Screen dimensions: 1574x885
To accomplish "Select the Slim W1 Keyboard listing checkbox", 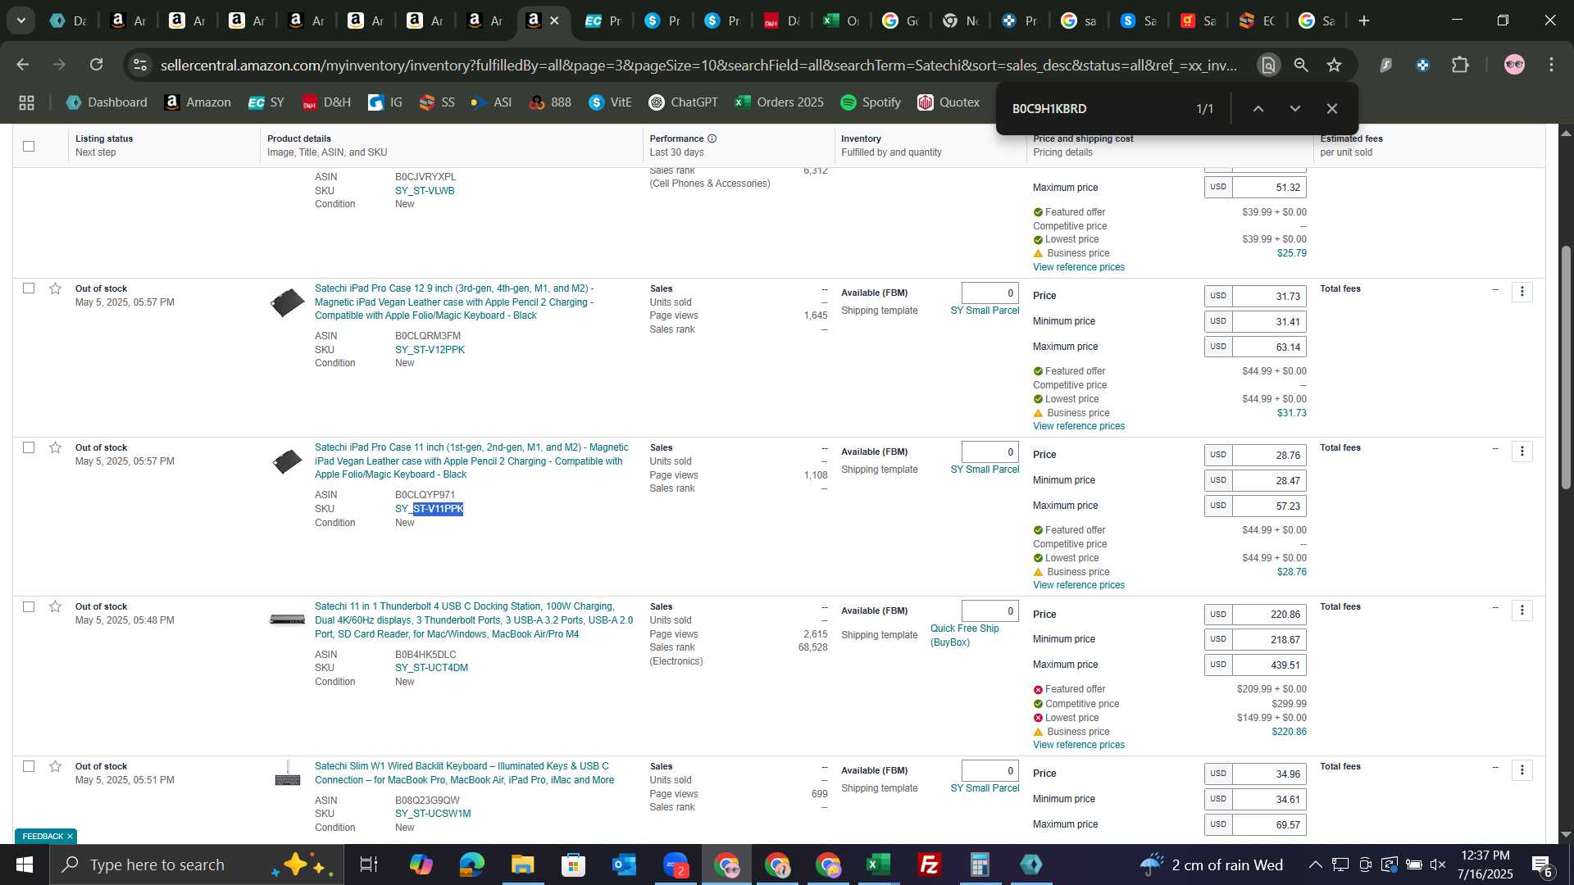I will [29, 766].
